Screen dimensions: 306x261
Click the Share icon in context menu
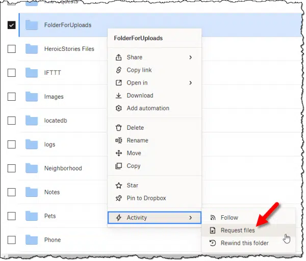coord(119,57)
